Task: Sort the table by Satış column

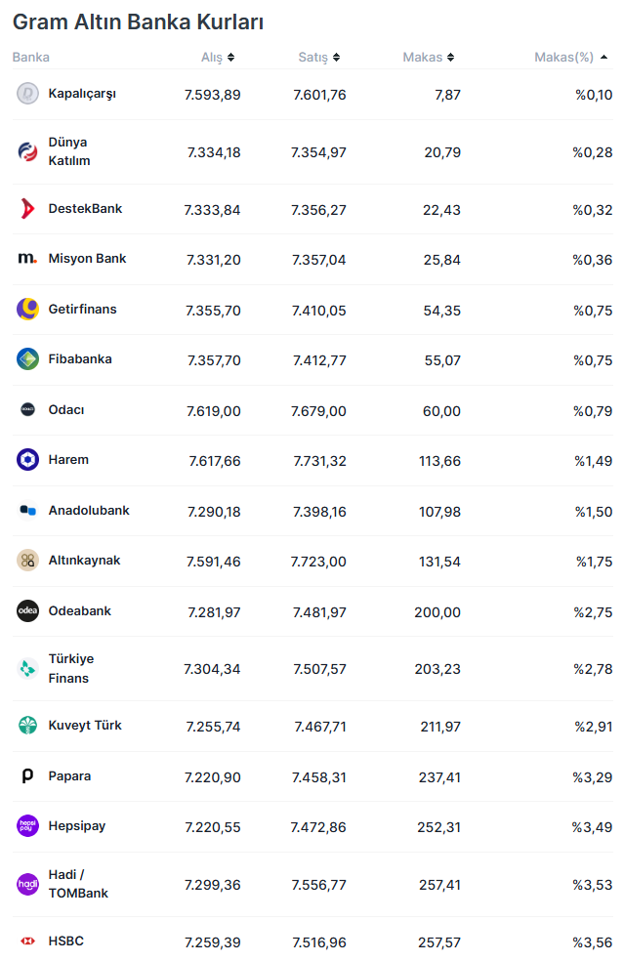Action: [319, 58]
